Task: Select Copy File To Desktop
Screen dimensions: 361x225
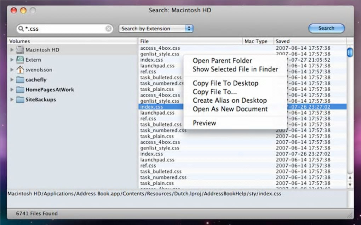Action: (235, 83)
